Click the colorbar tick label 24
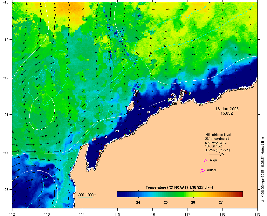The width and height of the screenshot is (267, 216). 138,202
